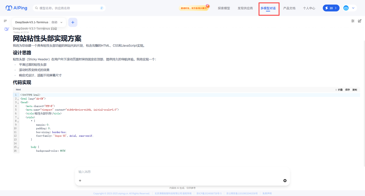Open the sidebar hamburger menu

[x=5, y=21]
